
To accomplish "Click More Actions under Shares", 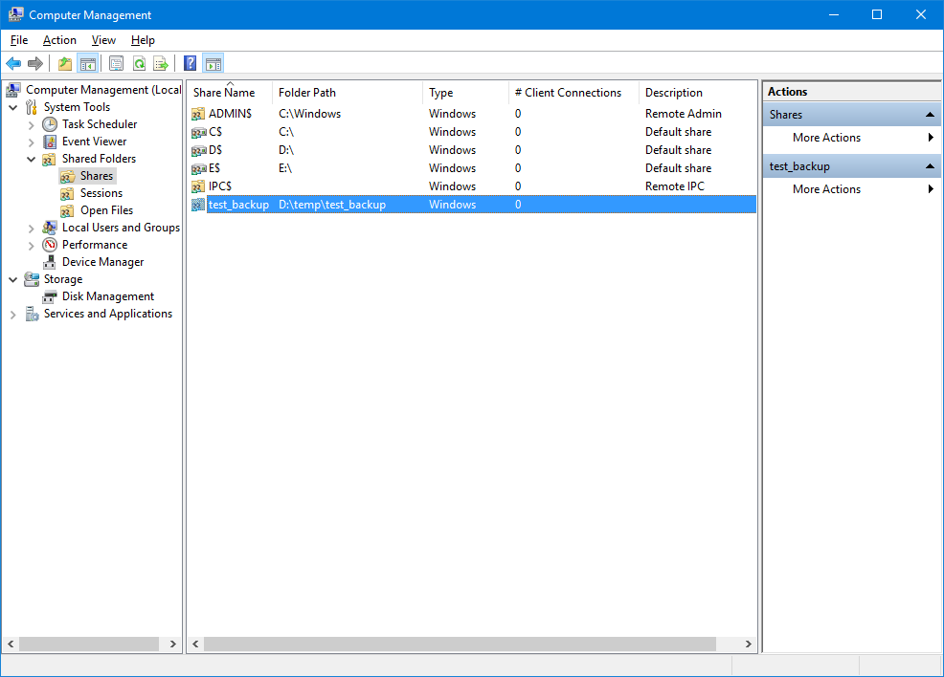I will 826,138.
